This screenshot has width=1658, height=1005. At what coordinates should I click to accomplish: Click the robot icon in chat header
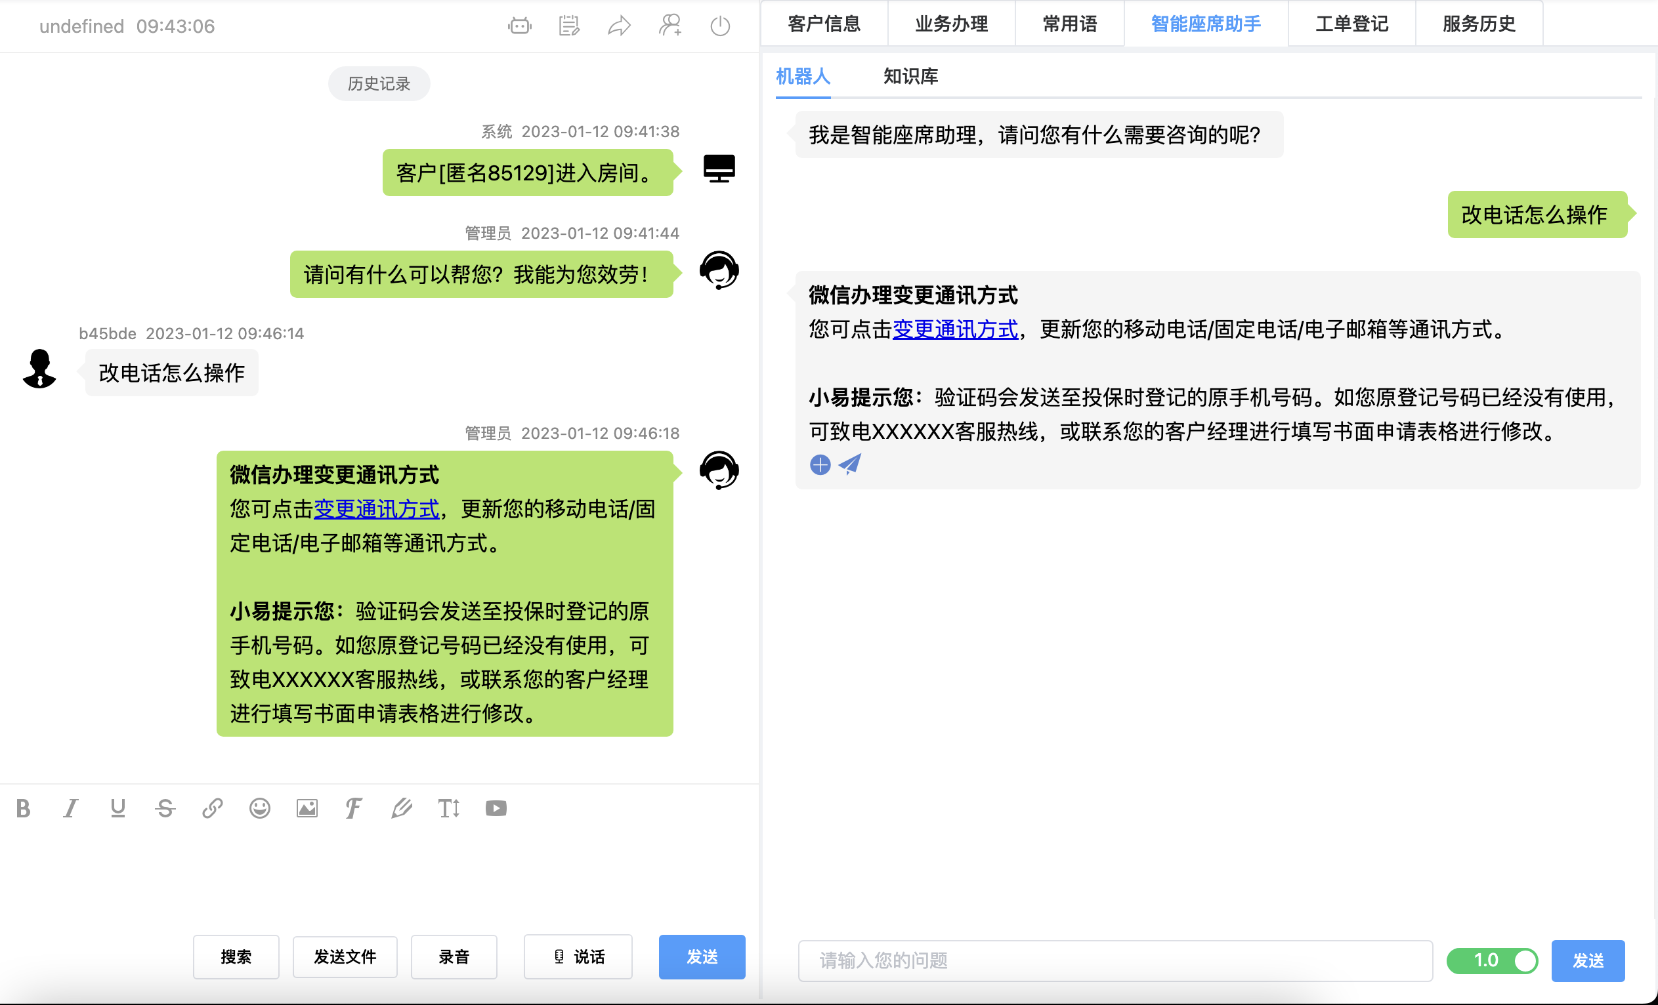[x=519, y=26]
